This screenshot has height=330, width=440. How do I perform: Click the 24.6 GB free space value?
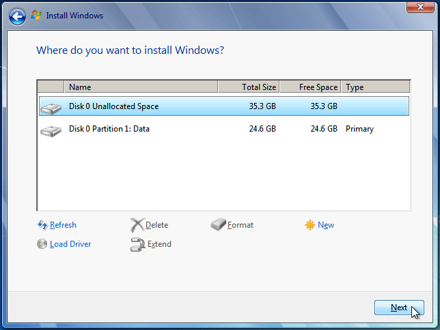[324, 129]
